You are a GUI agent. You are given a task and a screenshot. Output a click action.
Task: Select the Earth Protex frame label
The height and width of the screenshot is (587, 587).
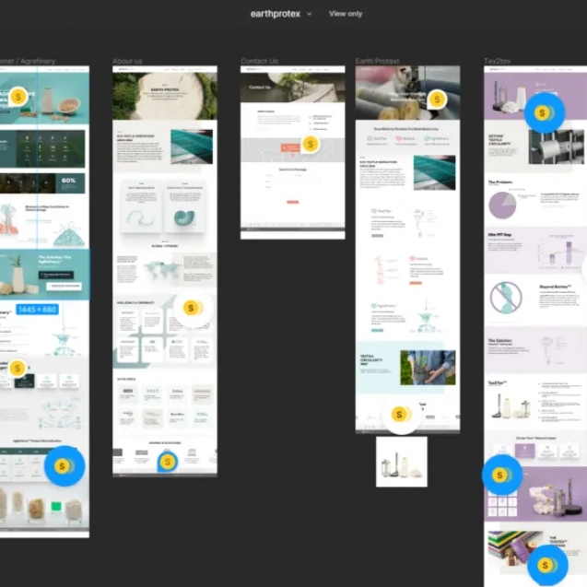pos(377,61)
